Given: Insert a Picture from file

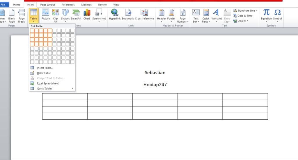Looking at the screenshot, I should click(x=46, y=15).
